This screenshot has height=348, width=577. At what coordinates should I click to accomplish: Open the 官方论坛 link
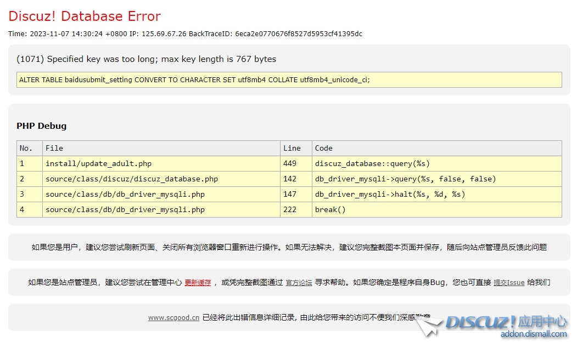click(299, 283)
